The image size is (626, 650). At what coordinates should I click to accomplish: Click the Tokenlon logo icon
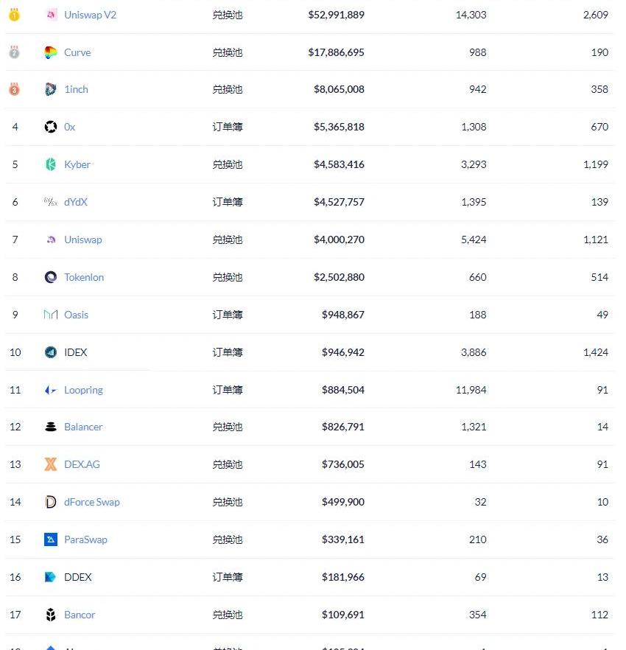pos(51,277)
